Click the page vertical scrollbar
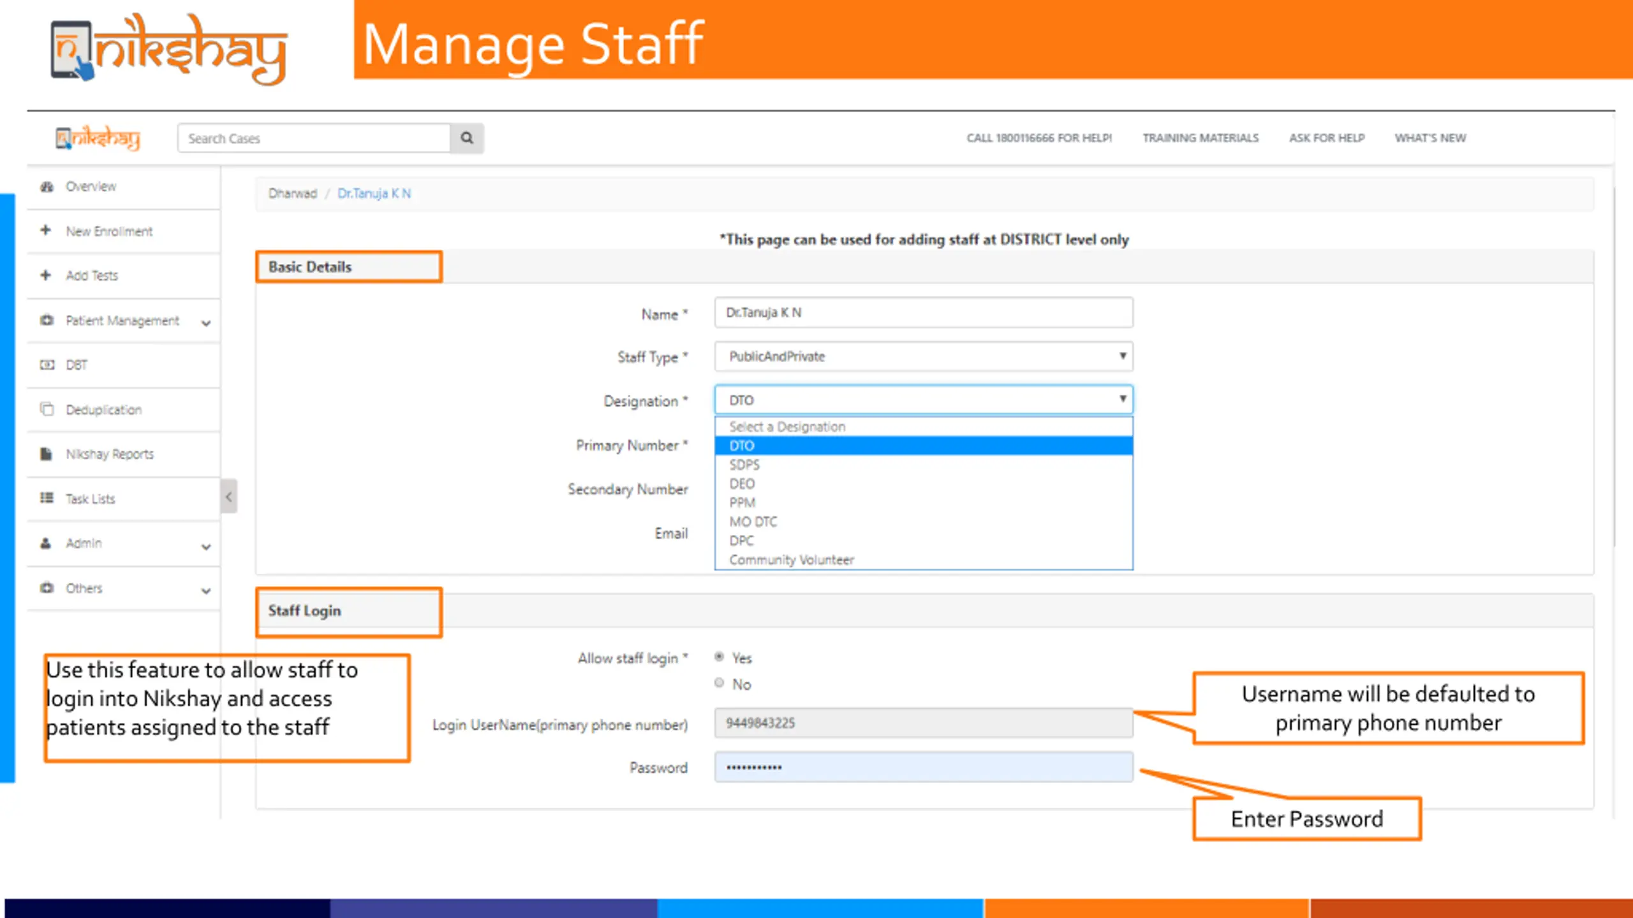The image size is (1633, 918). (x=1614, y=367)
